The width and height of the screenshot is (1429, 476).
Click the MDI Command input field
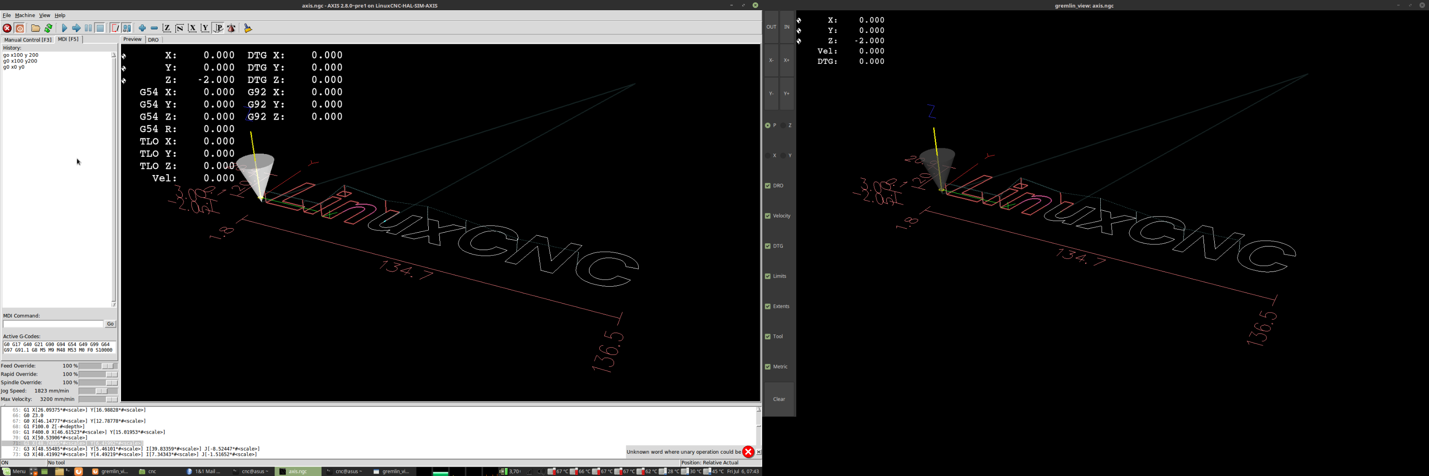tap(53, 324)
